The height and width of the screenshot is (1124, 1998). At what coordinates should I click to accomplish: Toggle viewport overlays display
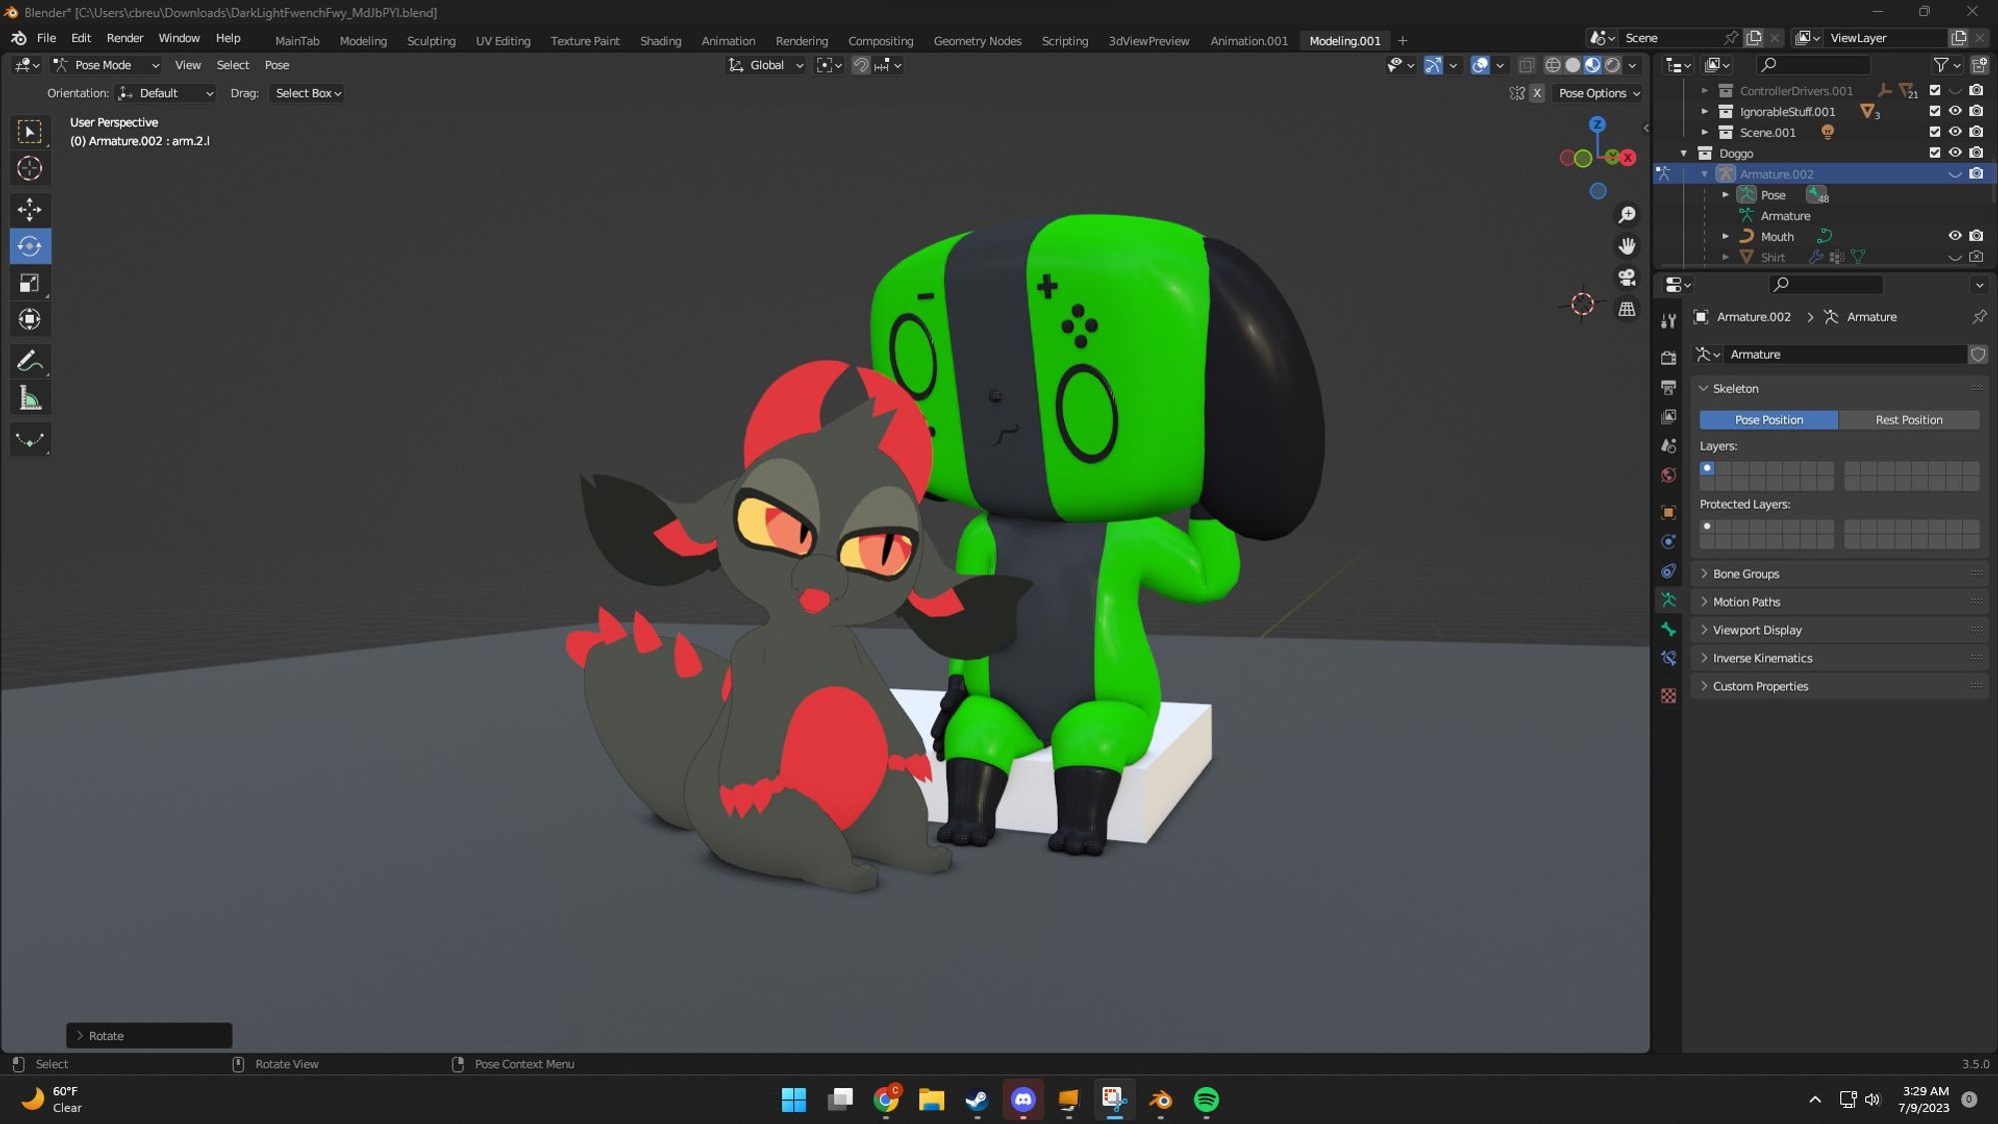(1481, 65)
